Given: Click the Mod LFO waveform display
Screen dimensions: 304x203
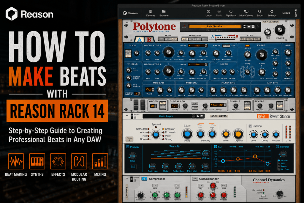Looking at the screenshot, I should click(x=149, y=89).
